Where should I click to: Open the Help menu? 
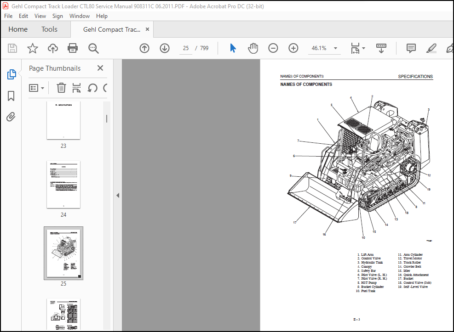[102, 16]
